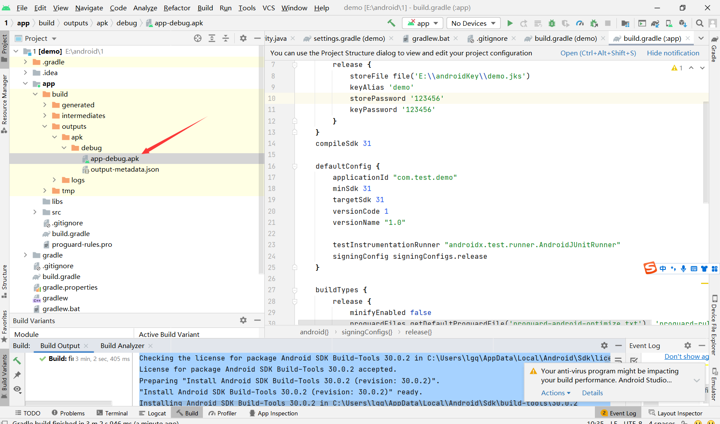The height and width of the screenshot is (424, 720).
Task: Open the Refactor menu
Action: click(177, 8)
